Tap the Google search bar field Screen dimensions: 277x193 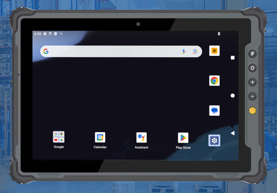coord(121,51)
